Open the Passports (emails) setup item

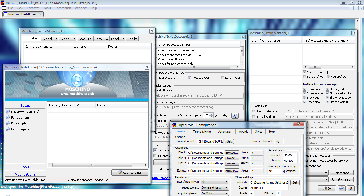point(23,112)
